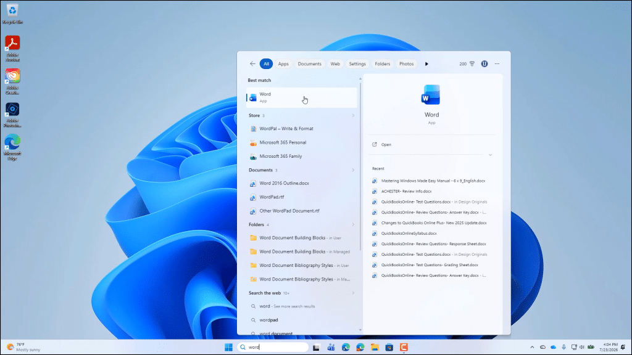This screenshot has height=355, width=632.
Task: Switch to the Folders filter tab
Action: click(382, 63)
